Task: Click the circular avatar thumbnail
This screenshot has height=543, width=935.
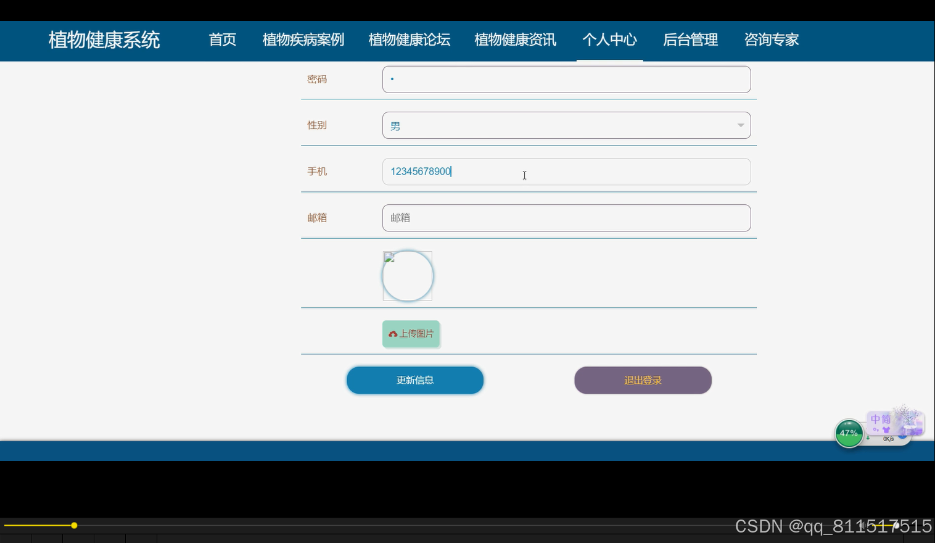Action: point(408,276)
